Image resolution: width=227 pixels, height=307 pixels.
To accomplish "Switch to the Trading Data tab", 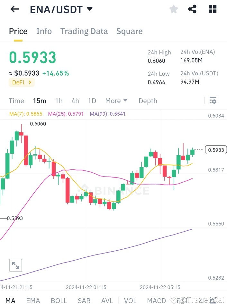I will click(84, 31).
